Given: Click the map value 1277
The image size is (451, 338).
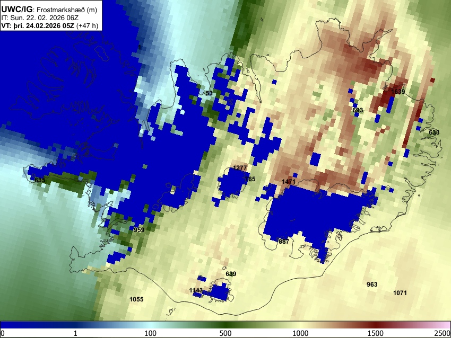Looking at the screenshot, I should click(240, 168).
